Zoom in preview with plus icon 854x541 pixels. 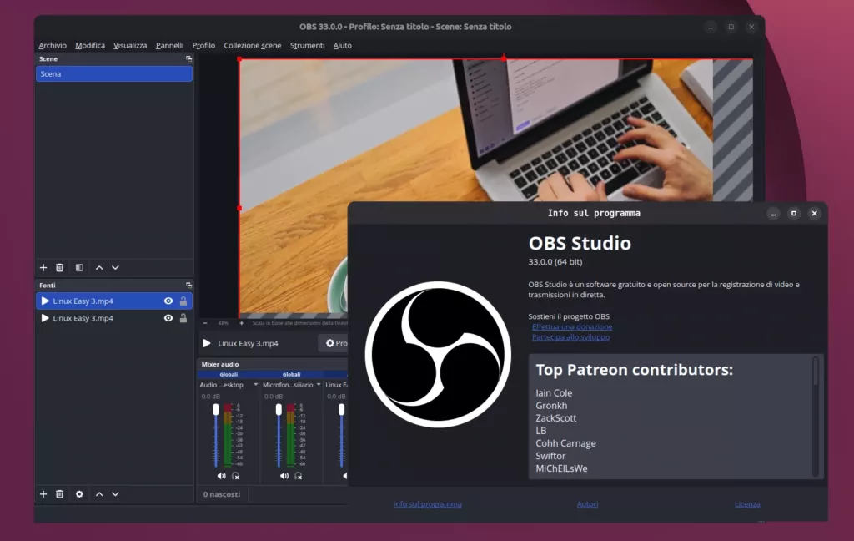pyautogui.click(x=241, y=323)
